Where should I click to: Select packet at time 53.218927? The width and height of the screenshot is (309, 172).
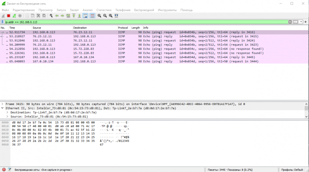click(x=154, y=36)
